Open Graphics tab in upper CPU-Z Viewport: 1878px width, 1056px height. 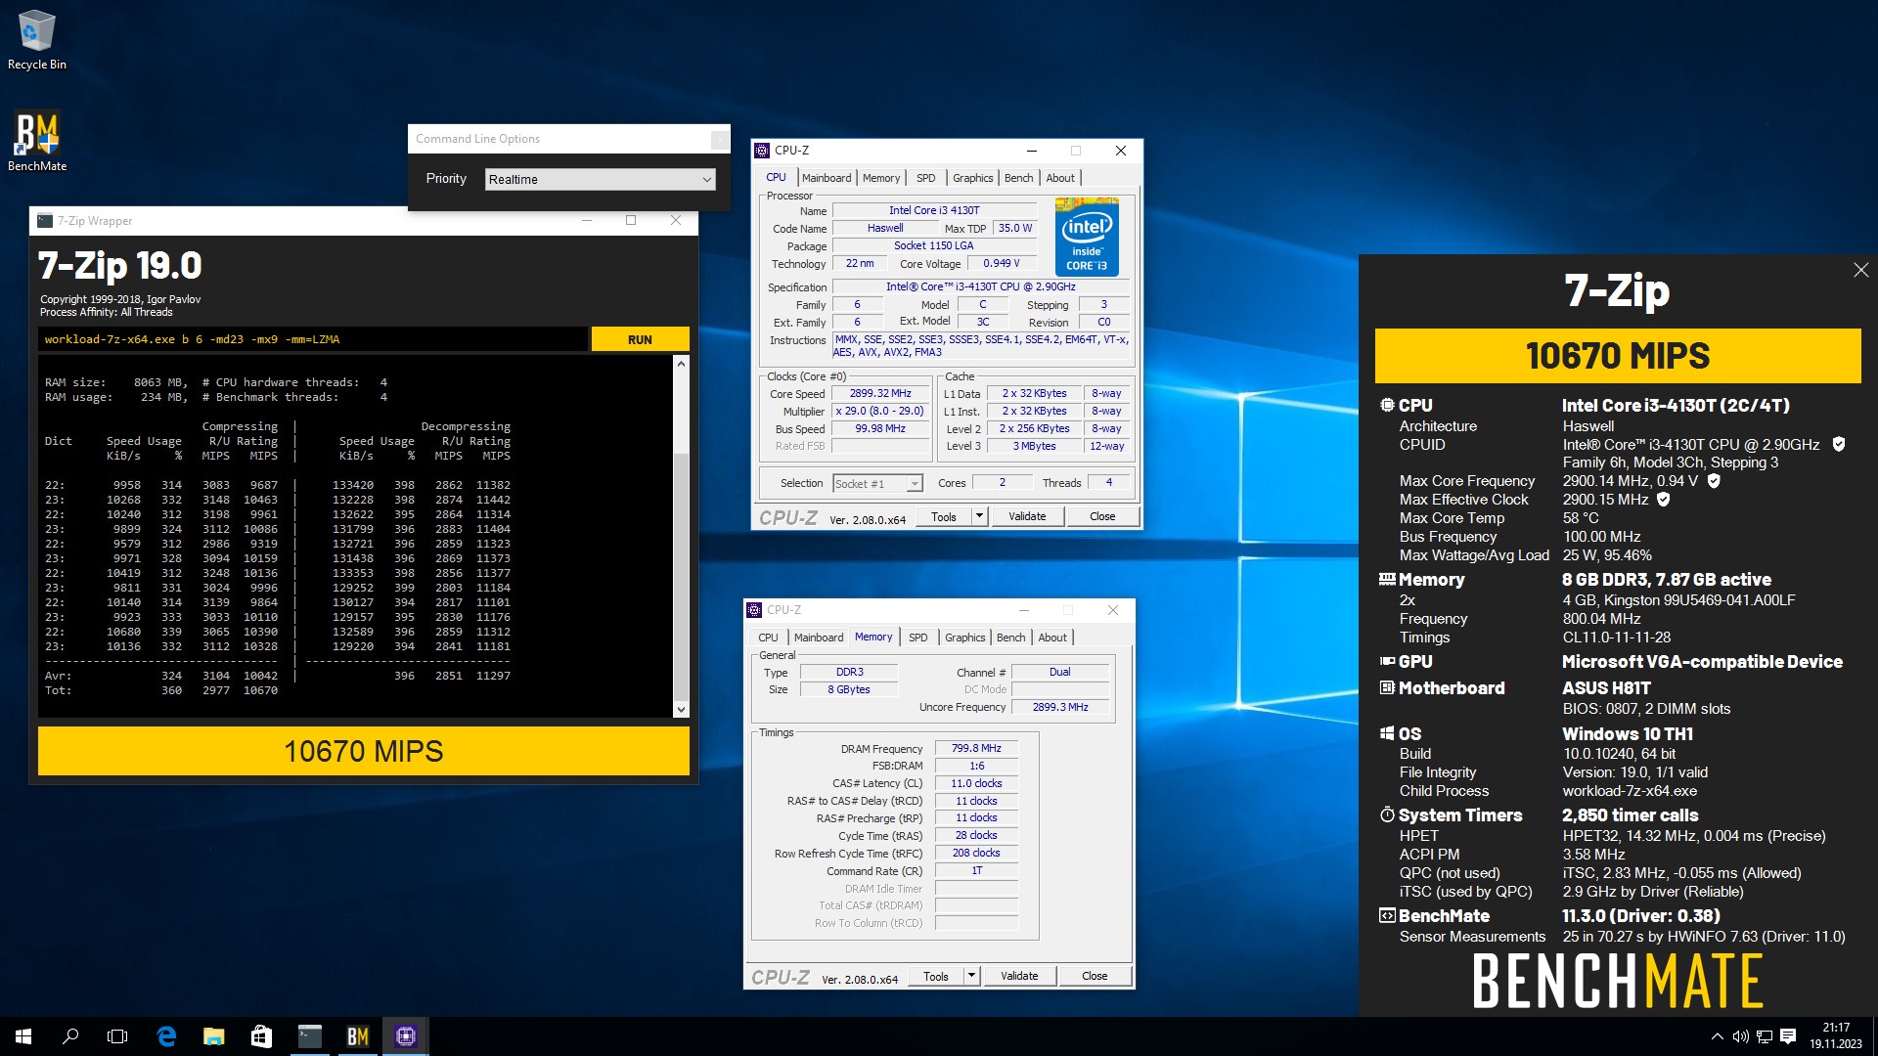coord(972,178)
